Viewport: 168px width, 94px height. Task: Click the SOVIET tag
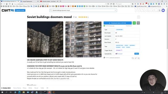[126, 45]
